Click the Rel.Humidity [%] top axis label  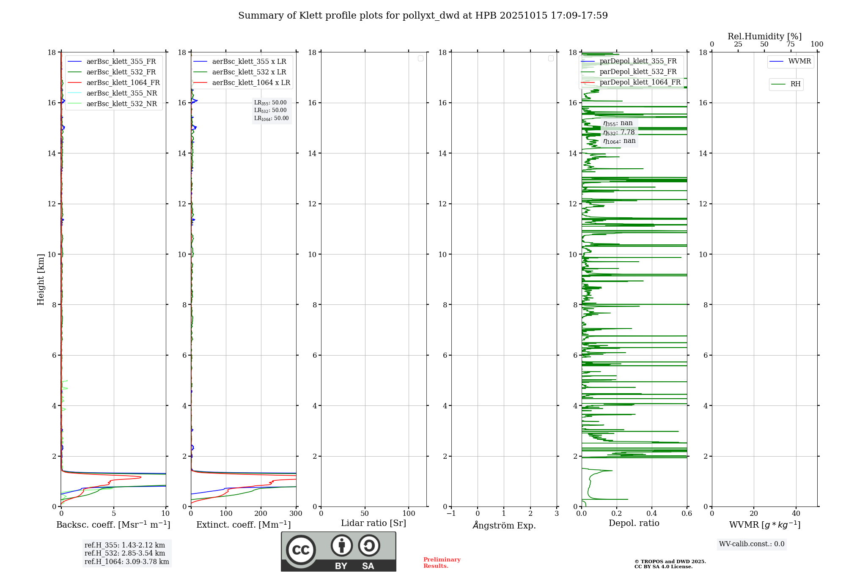click(x=764, y=36)
